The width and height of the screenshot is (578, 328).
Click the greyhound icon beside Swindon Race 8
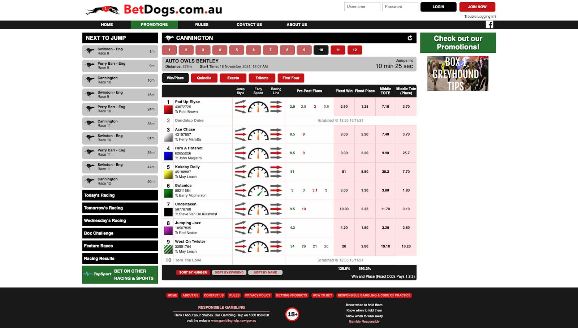click(x=90, y=51)
